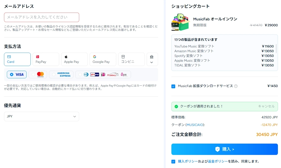Click the 13つの製品が含まれています heading

[196, 39]
